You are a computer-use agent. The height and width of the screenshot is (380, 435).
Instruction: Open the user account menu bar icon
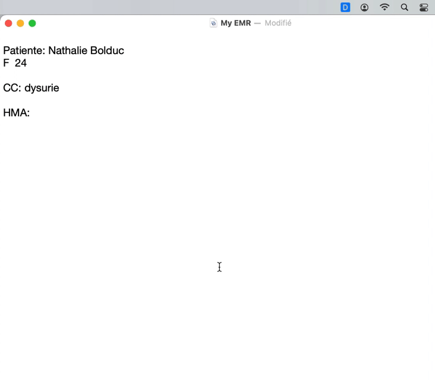364,8
